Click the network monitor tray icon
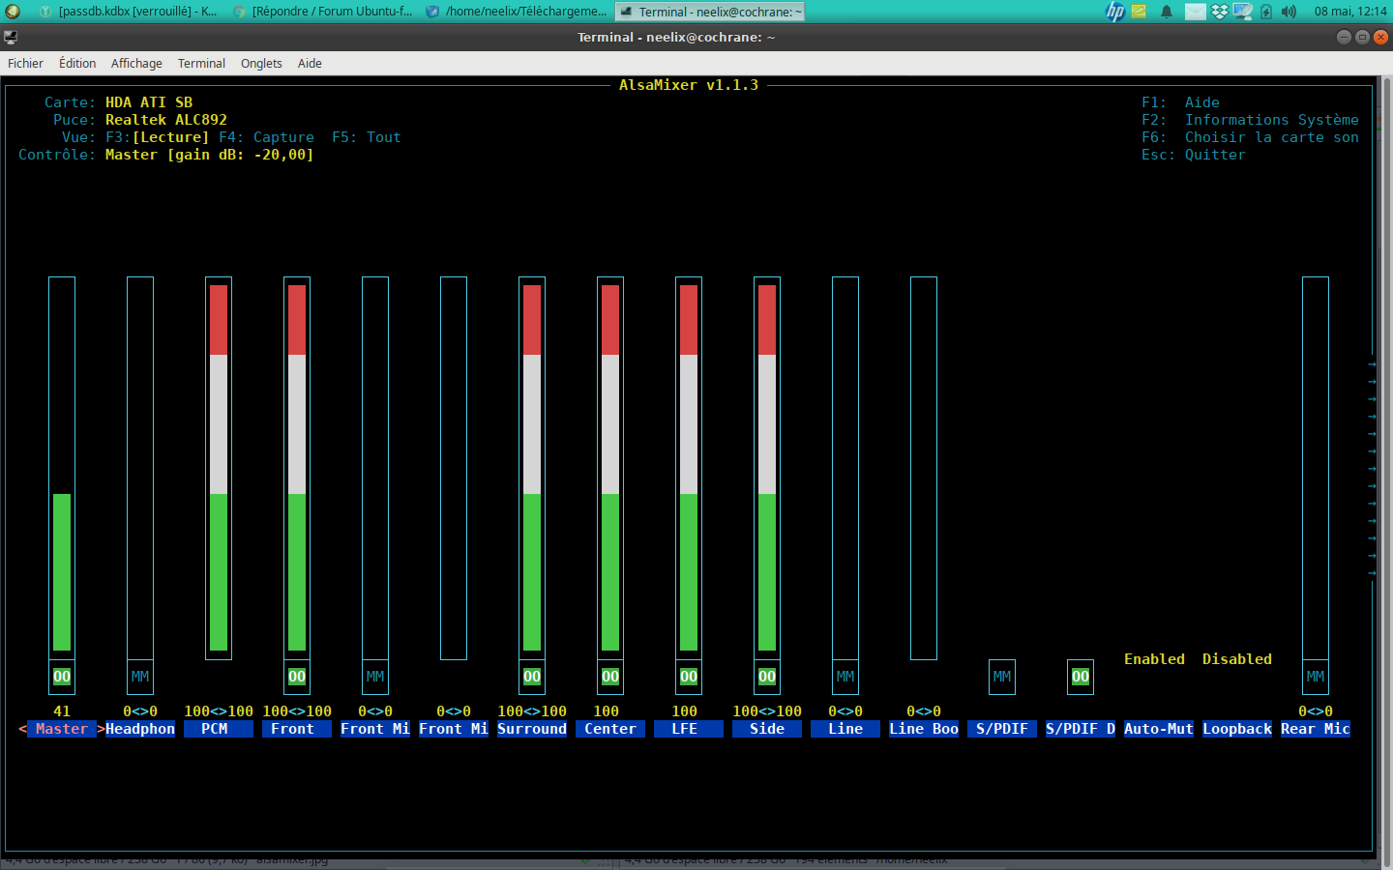Image resolution: width=1393 pixels, height=870 pixels. [1242, 12]
